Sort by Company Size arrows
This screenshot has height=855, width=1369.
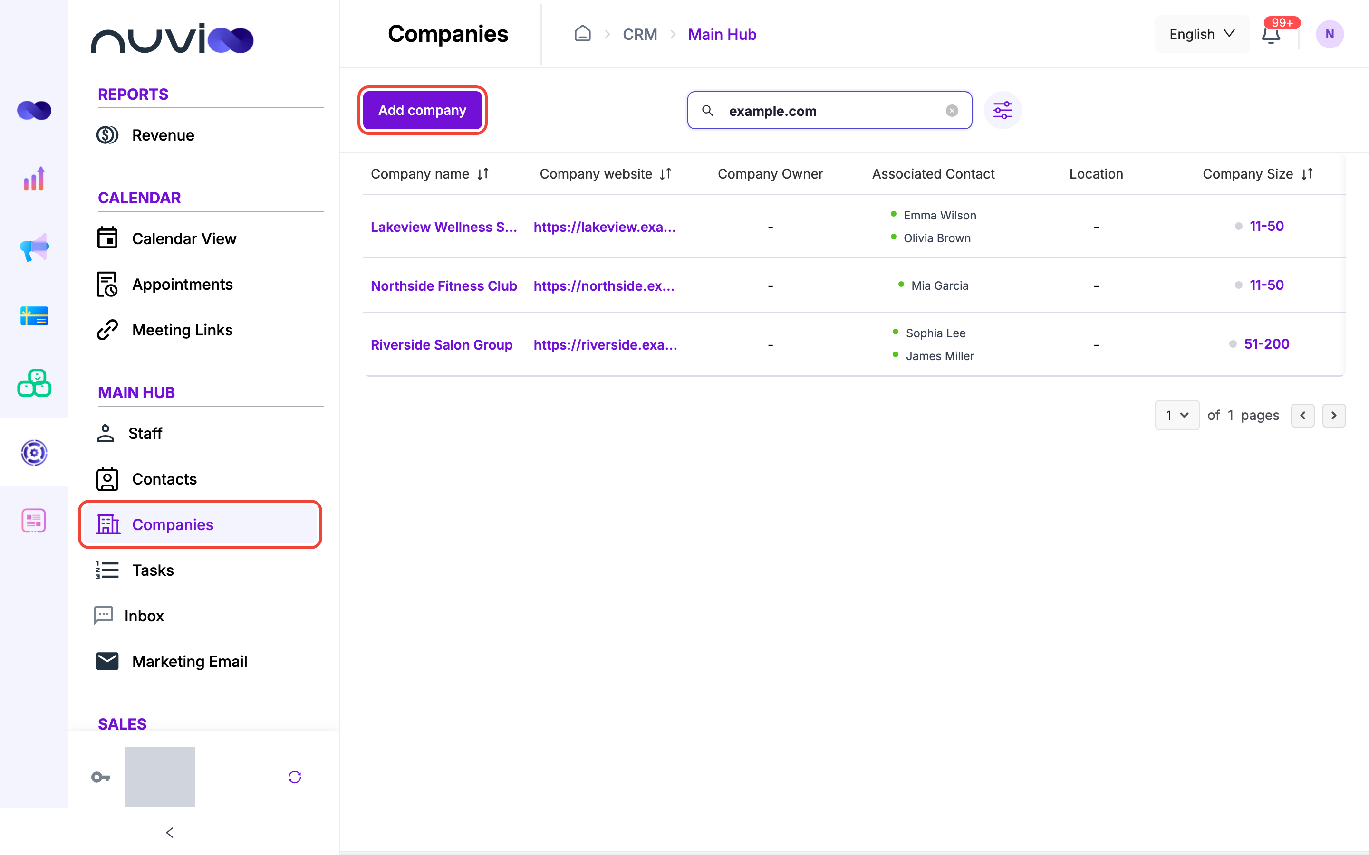pyautogui.click(x=1307, y=173)
